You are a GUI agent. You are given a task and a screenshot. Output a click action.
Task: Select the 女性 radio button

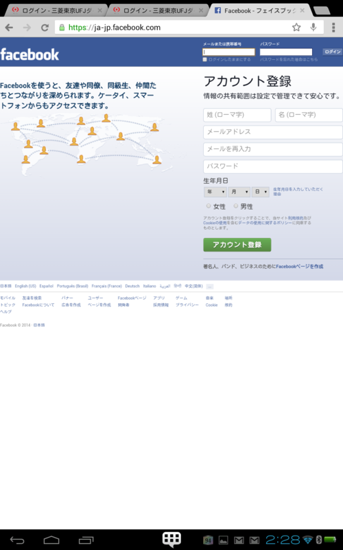tap(209, 206)
